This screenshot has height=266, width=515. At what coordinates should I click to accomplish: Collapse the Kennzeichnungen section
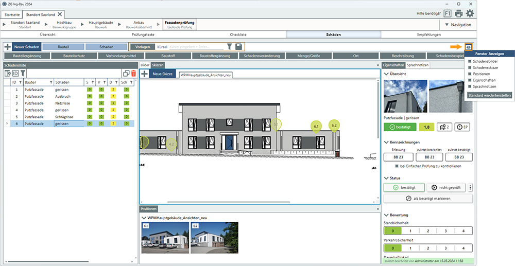[x=386, y=142]
